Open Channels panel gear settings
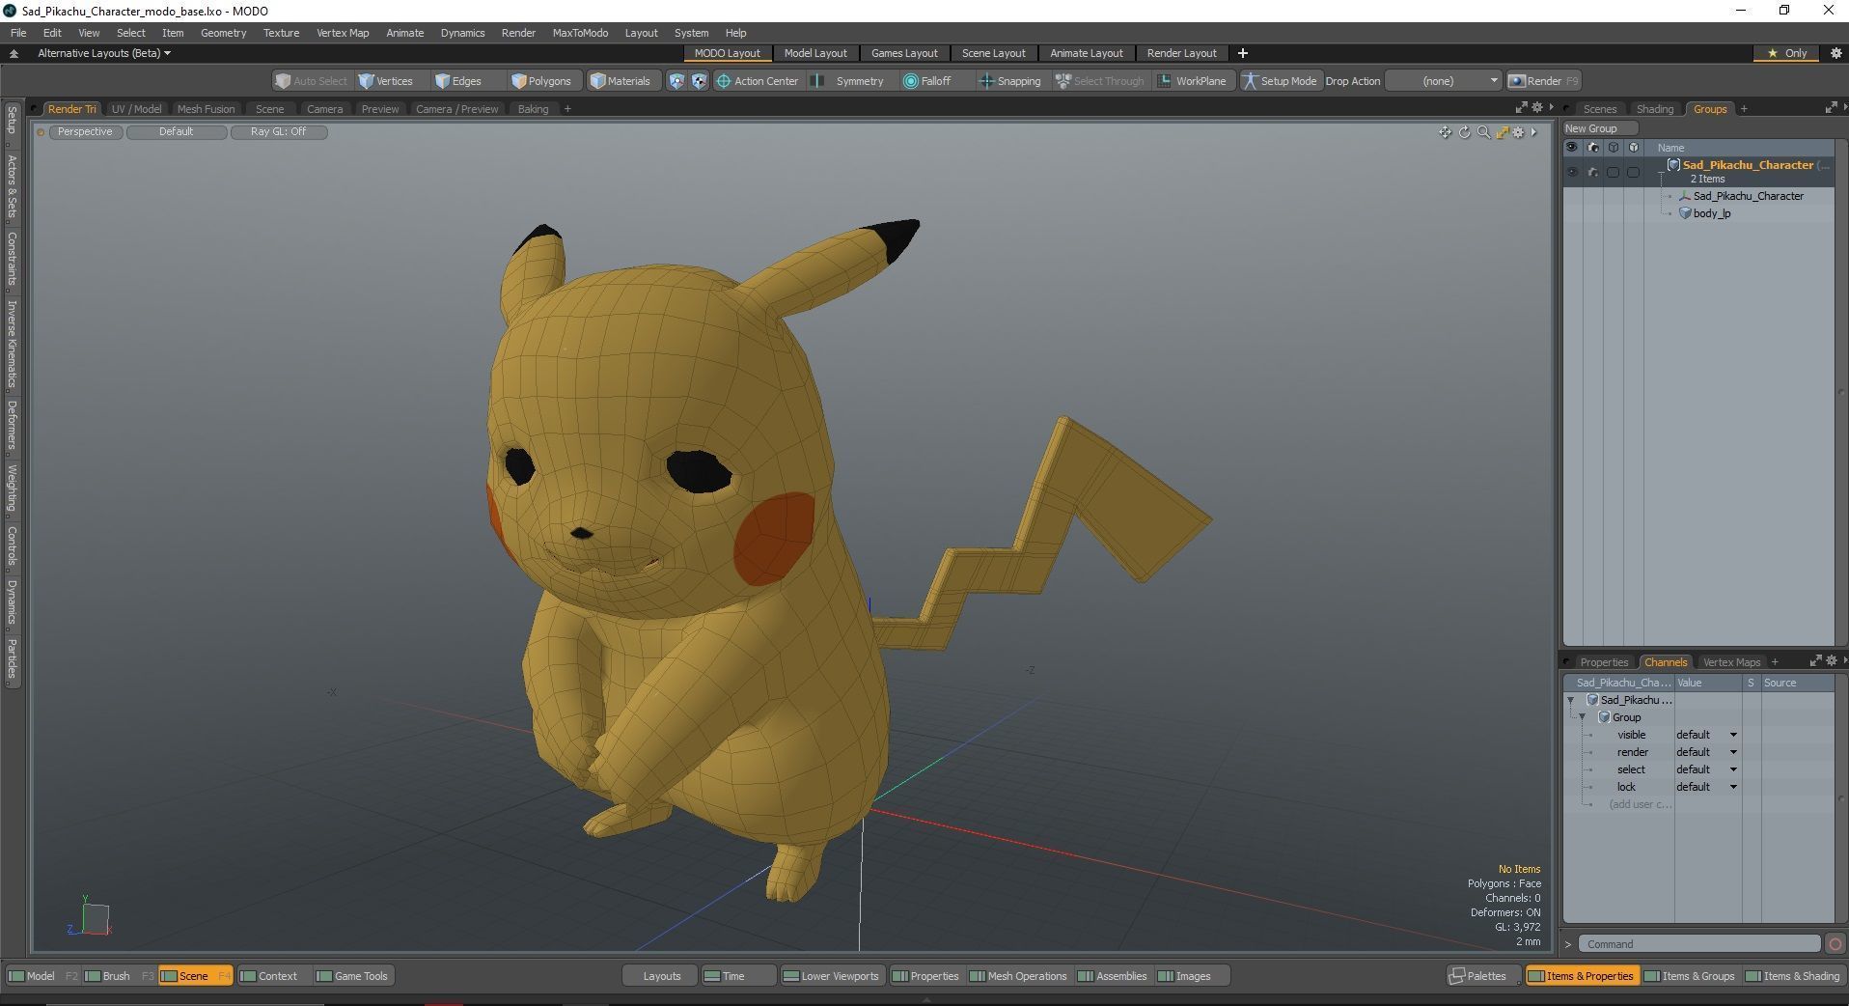The image size is (1849, 1006). click(x=1832, y=661)
